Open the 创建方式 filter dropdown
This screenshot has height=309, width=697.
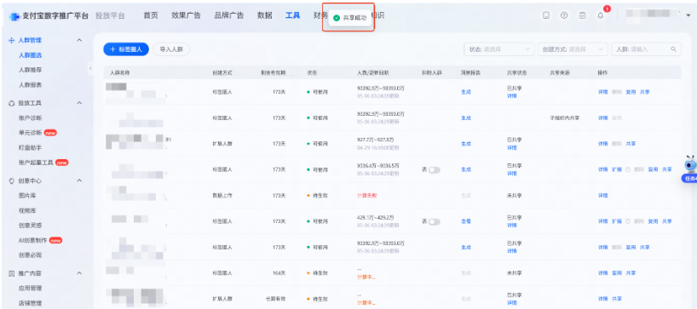573,49
